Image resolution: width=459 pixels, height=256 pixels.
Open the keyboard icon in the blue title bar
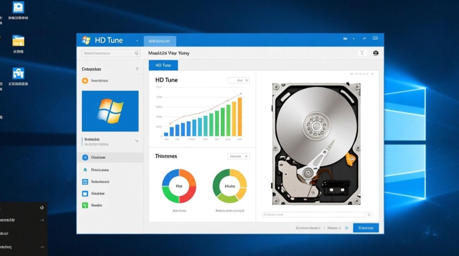(x=376, y=39)
